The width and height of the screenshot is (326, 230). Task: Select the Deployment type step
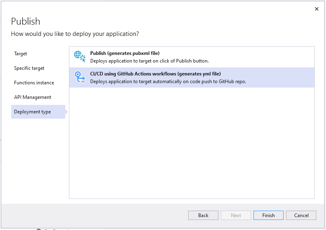pyautogui.click(x=32, y=112)
